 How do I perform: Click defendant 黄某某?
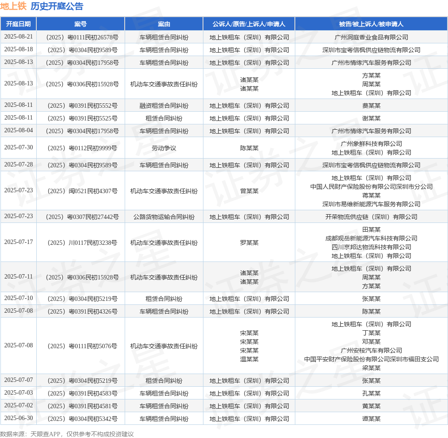click(x=371, y=406)
